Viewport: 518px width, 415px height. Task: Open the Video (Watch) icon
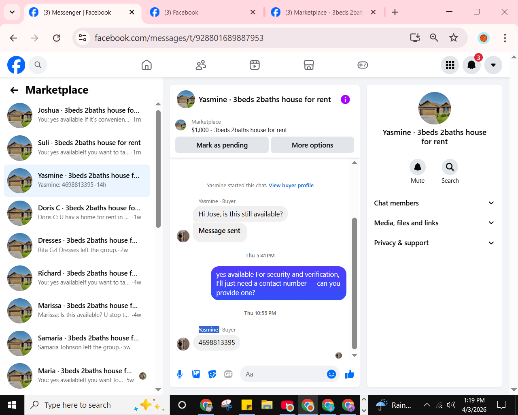255,65
